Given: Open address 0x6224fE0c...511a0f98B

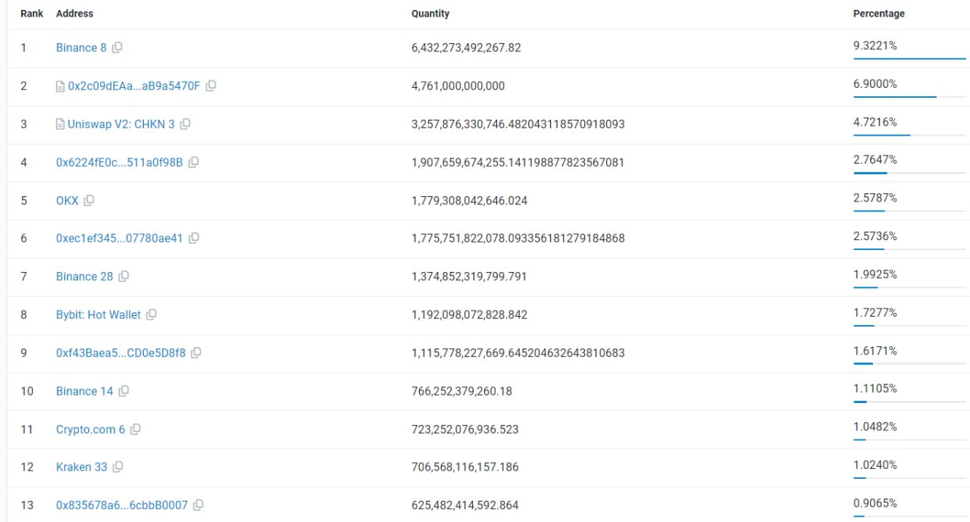Looking at the screenshot, I should 120,162.
